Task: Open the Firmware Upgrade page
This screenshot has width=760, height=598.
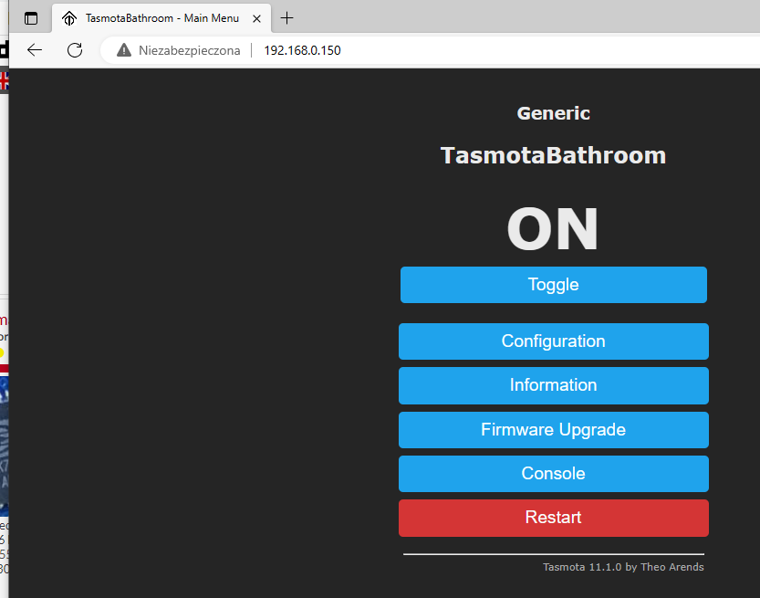Action: click(554, 430)
